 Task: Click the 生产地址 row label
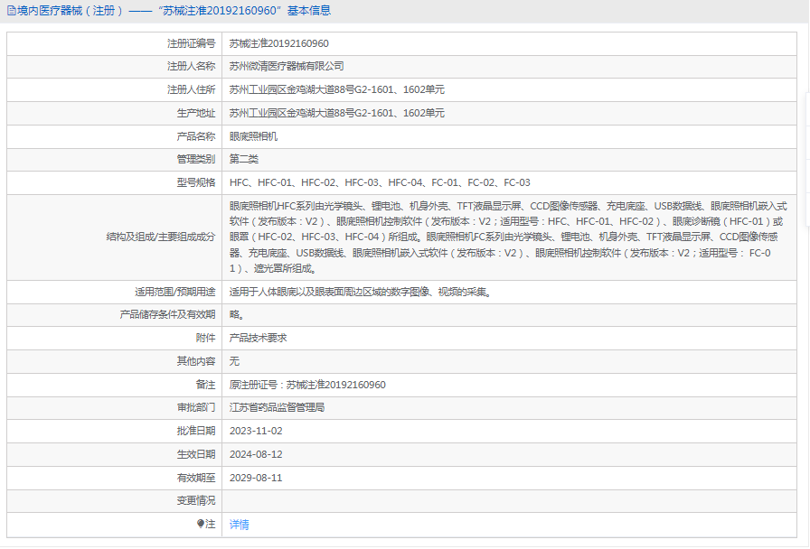click(196, 113)
